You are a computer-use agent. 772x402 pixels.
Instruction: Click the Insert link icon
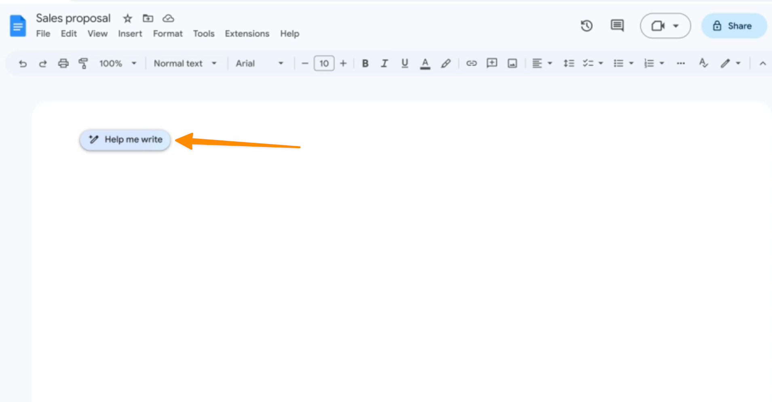[x=471, y=63]
